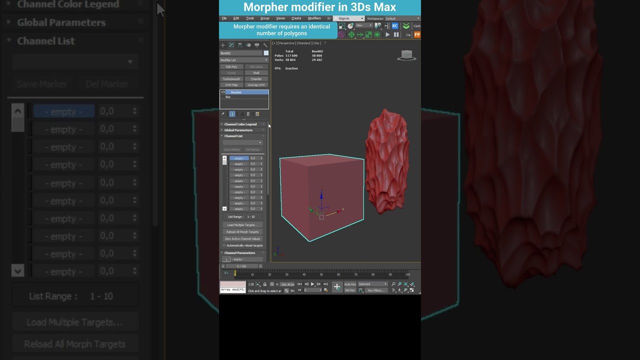The height and width of the screenshot is (360, 640).
Task: Open the Utilities wrench panel tab
Action: coord(265,45)
